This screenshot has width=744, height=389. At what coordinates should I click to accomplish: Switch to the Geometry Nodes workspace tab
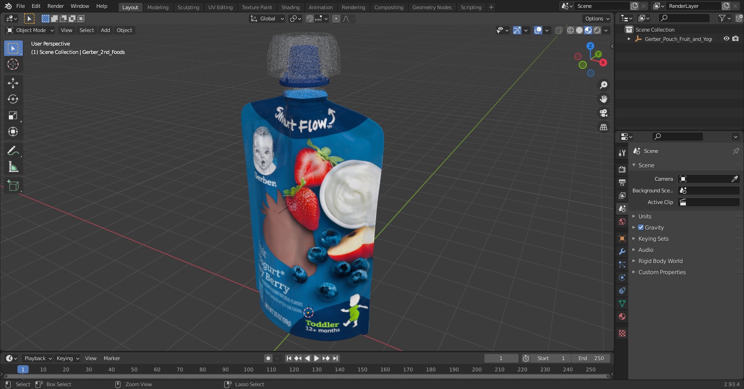(432, 7)
